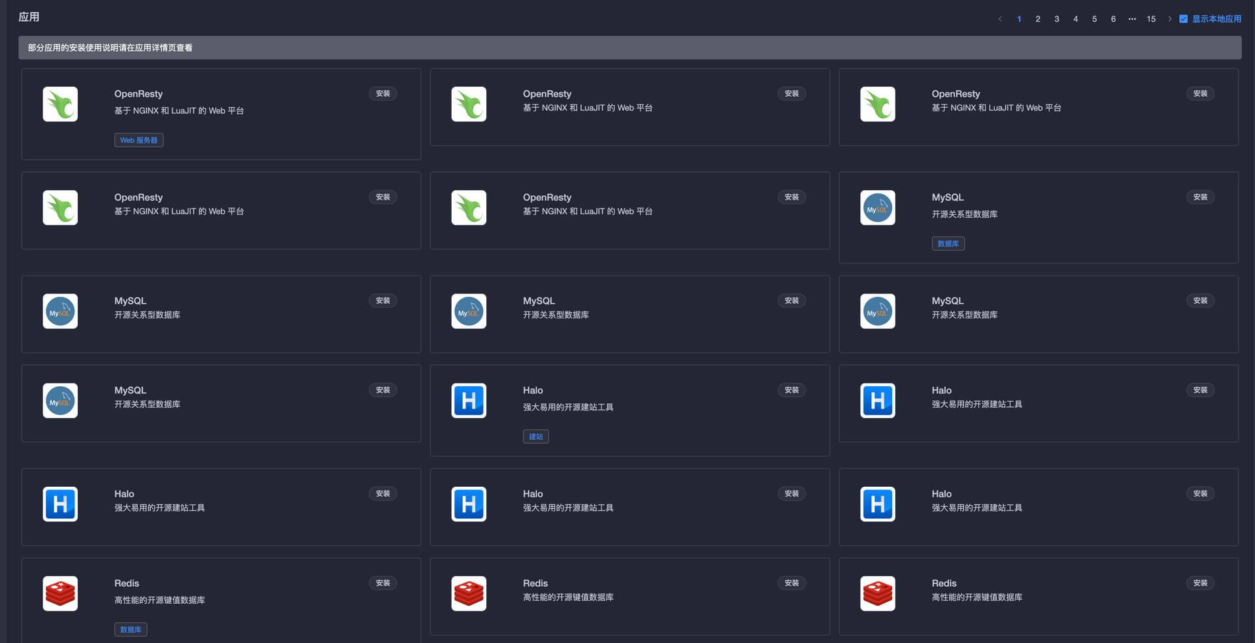The height and width of the screenshot is (643, 1255).
Task: Select page 1 in pagination
Action: pyautogui.click(x=1019, y=19)
